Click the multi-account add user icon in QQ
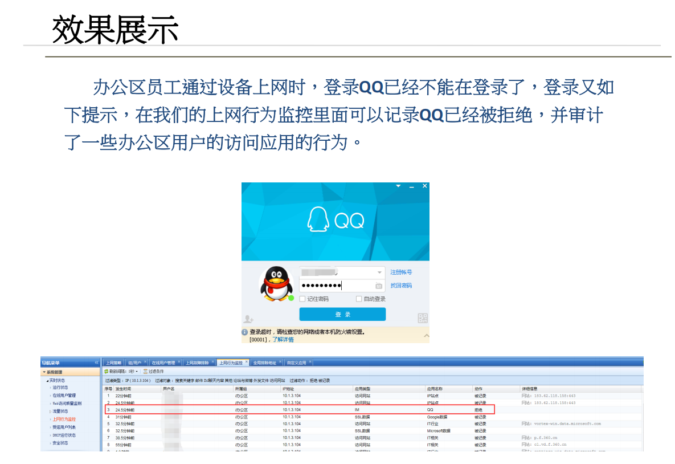This screenshot has width=675, height=464. tap(248, 319)
